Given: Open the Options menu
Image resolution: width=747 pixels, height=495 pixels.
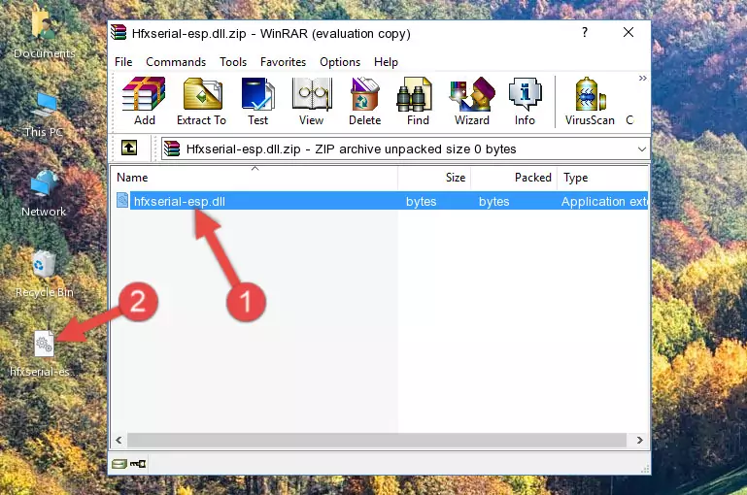Looking at the screenshot, I should (x=340, y=62).
